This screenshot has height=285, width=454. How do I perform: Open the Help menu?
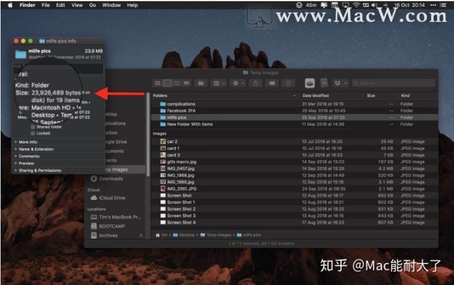[x=132, y=5]
